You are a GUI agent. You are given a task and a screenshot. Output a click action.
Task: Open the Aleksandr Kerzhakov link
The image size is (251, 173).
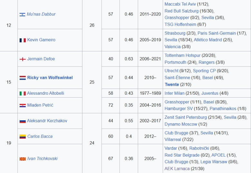47,121
